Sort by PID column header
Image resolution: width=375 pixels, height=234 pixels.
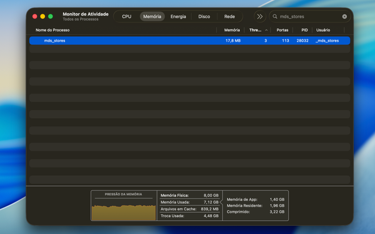[304, 30]
